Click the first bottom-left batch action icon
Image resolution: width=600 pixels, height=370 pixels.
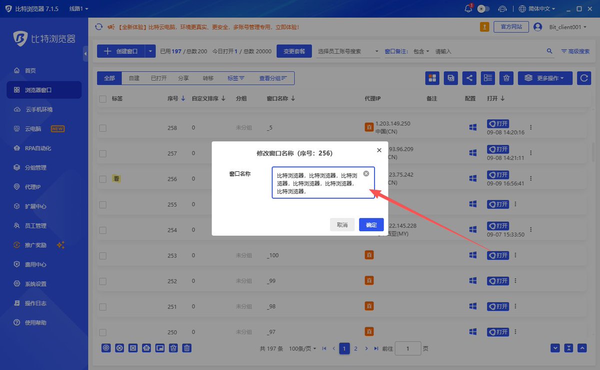tap(106, 348)
